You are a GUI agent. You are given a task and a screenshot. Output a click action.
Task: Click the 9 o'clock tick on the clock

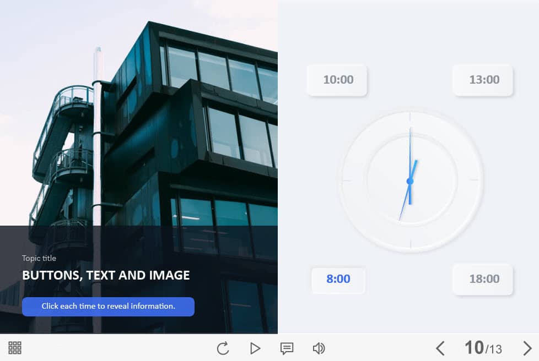[346, 180]
